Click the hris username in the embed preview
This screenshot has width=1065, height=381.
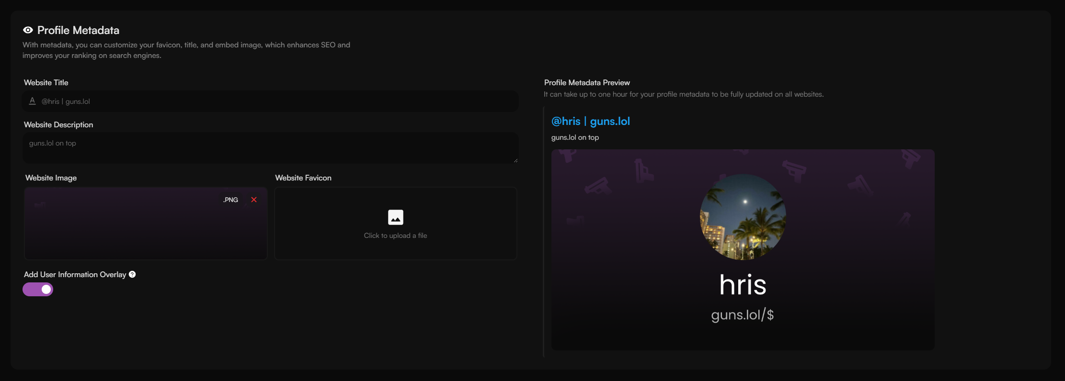pyautogui.click(x=743, y=284)
